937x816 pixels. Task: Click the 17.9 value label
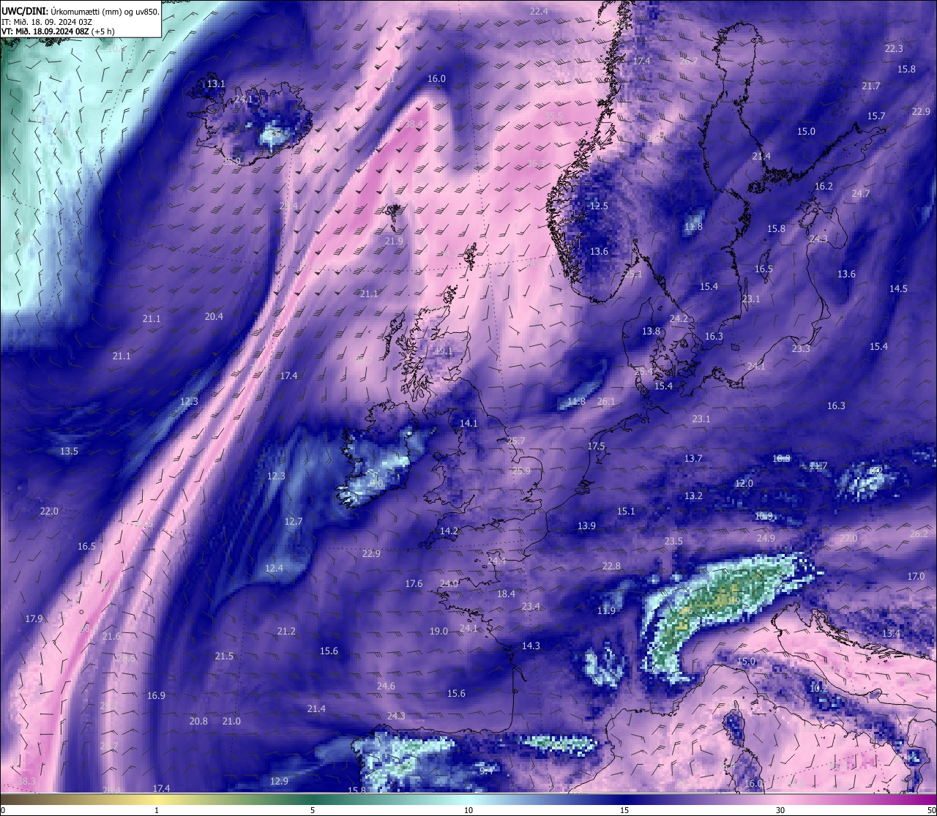pos(34,619)
